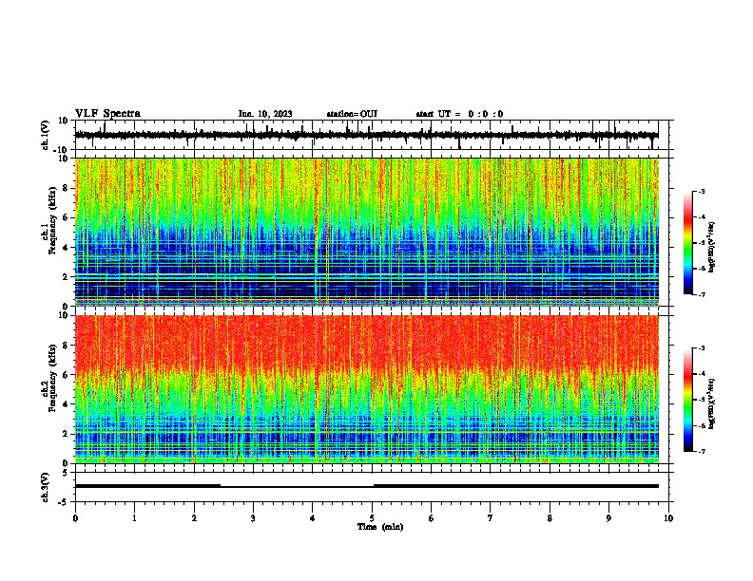Click the "ch.3(V)" axis label
The image size is (753, 581).
point(46,487)
